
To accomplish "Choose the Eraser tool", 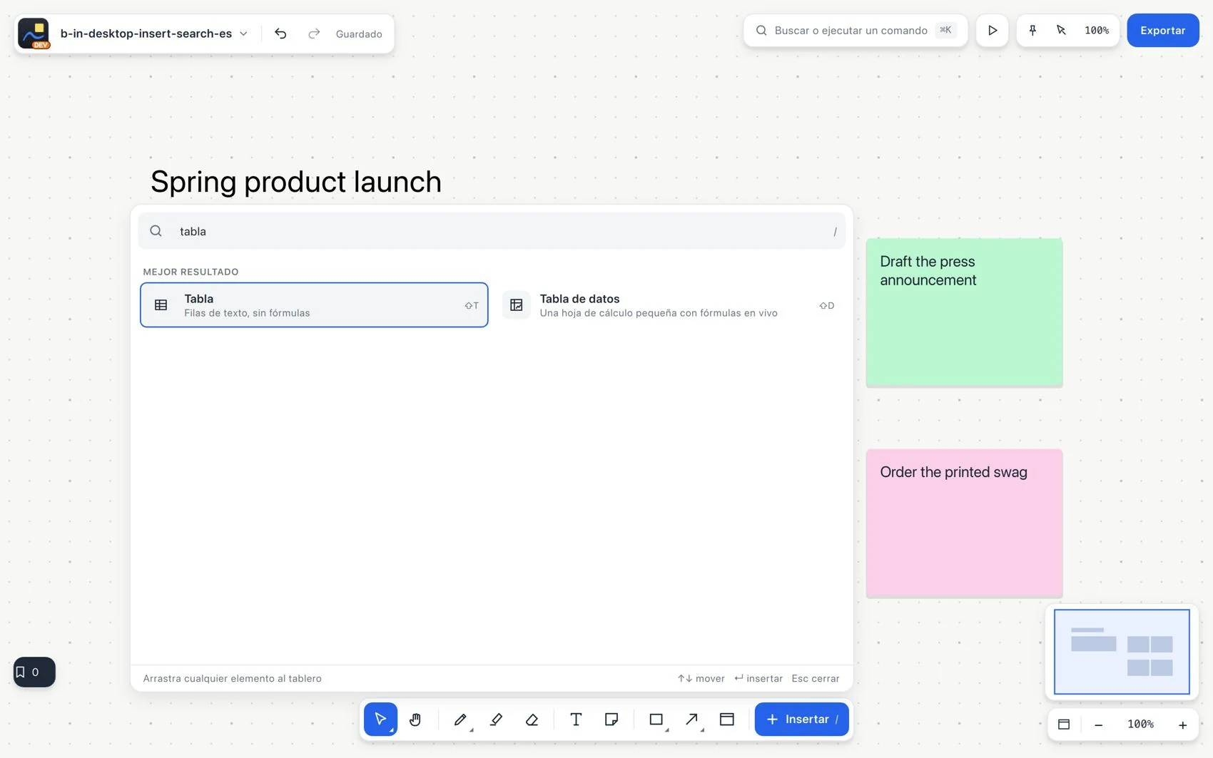I will pos(532,719).
